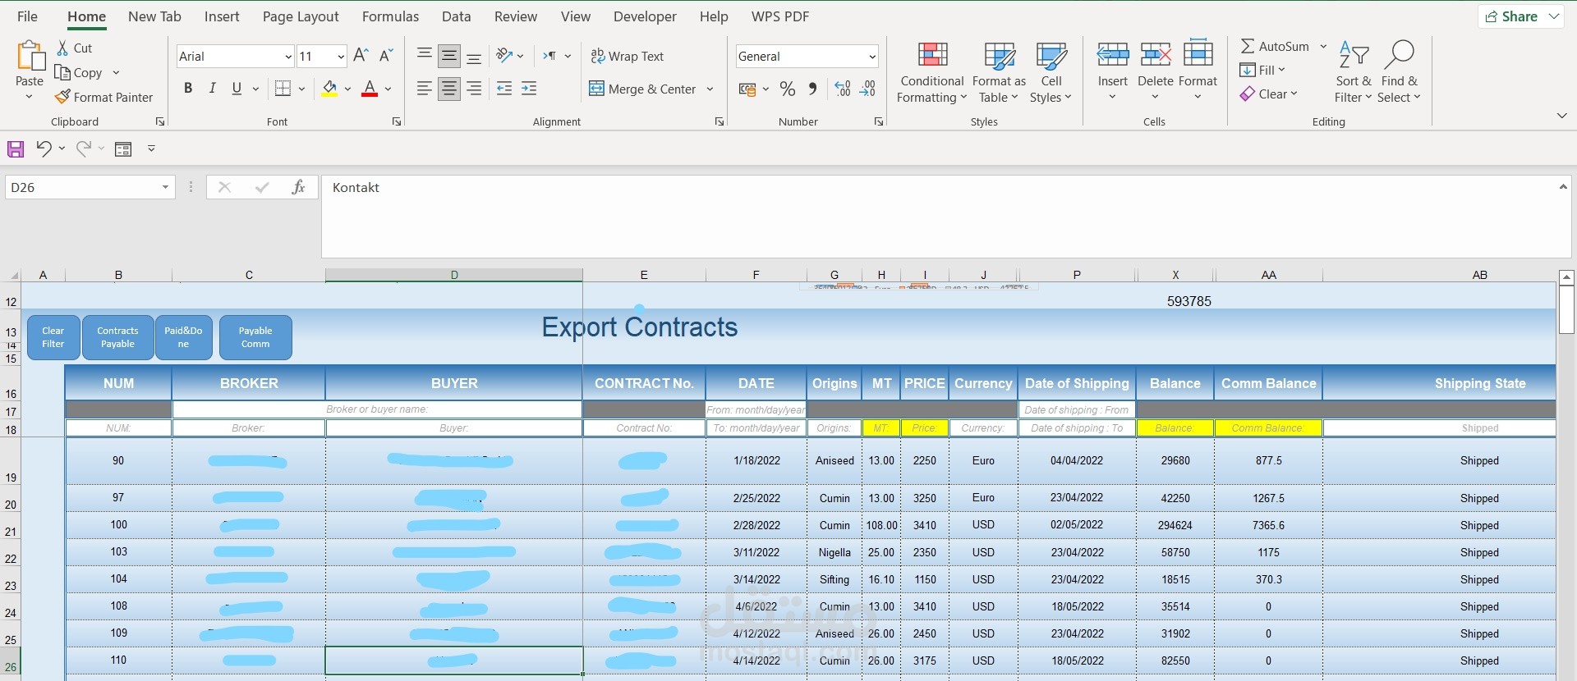Open Cell Styles gallery

pos(1051,72)
